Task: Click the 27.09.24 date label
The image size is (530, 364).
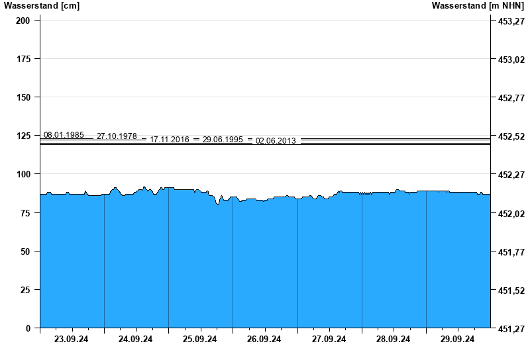Action: [x=329, y=340]
